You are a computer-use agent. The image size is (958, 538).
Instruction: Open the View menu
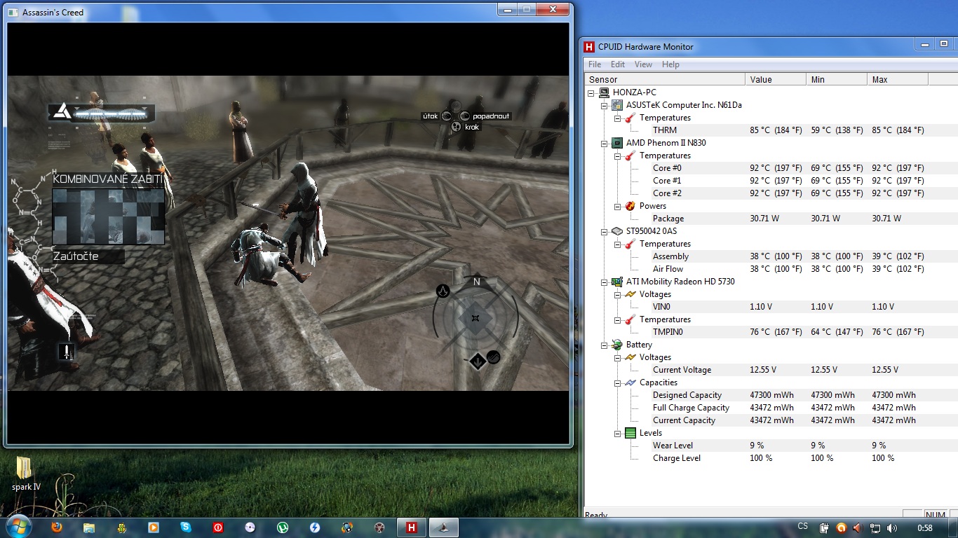[x=643, y=64]
